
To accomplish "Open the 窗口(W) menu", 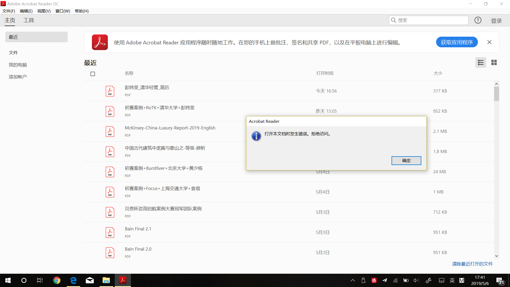I will click(x=63, y=11).
